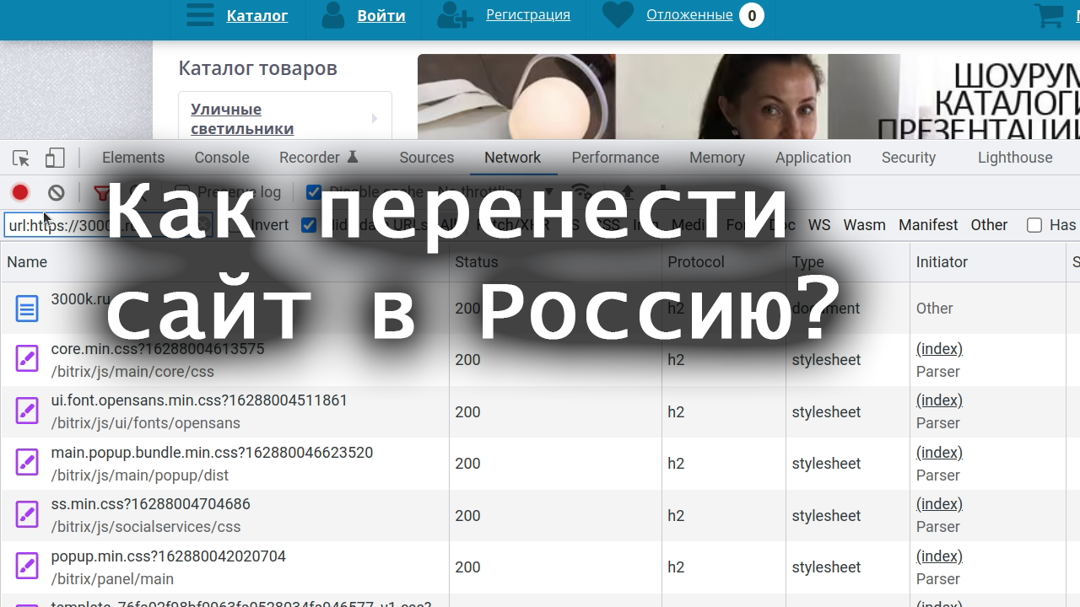Click the (index) initiator link for ss.min.css
The height and width of the screenshot is (607, 1080).
tap(939, 504)
